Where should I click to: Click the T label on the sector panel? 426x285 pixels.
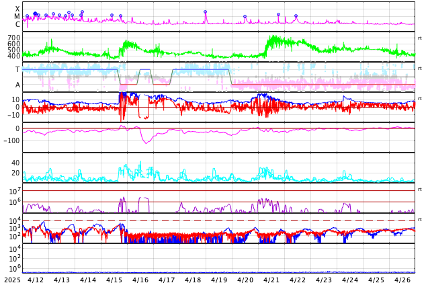pos(17,69)
